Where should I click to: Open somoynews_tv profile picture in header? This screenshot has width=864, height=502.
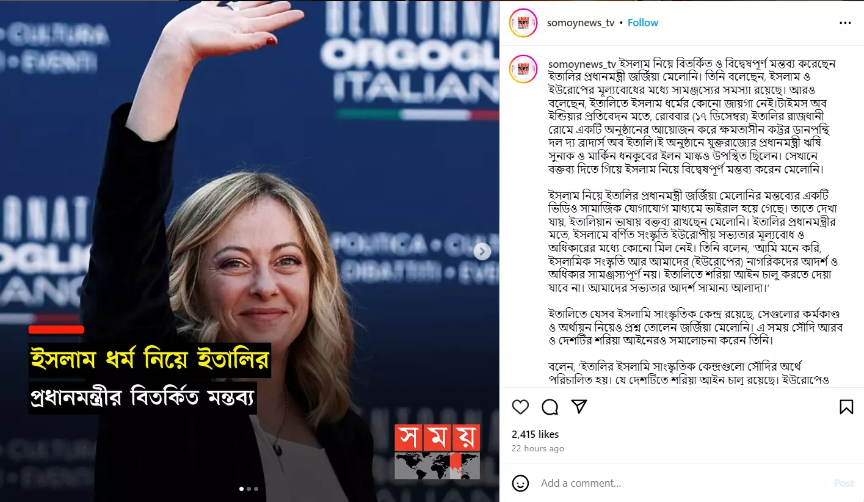point(523,23)
